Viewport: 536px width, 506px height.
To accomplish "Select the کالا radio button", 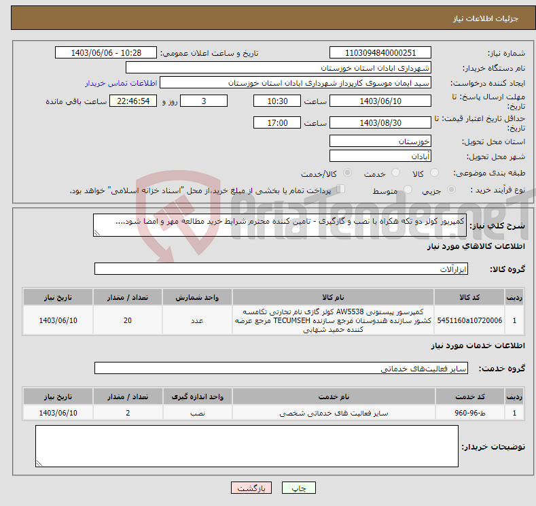I will coord(434,173).
